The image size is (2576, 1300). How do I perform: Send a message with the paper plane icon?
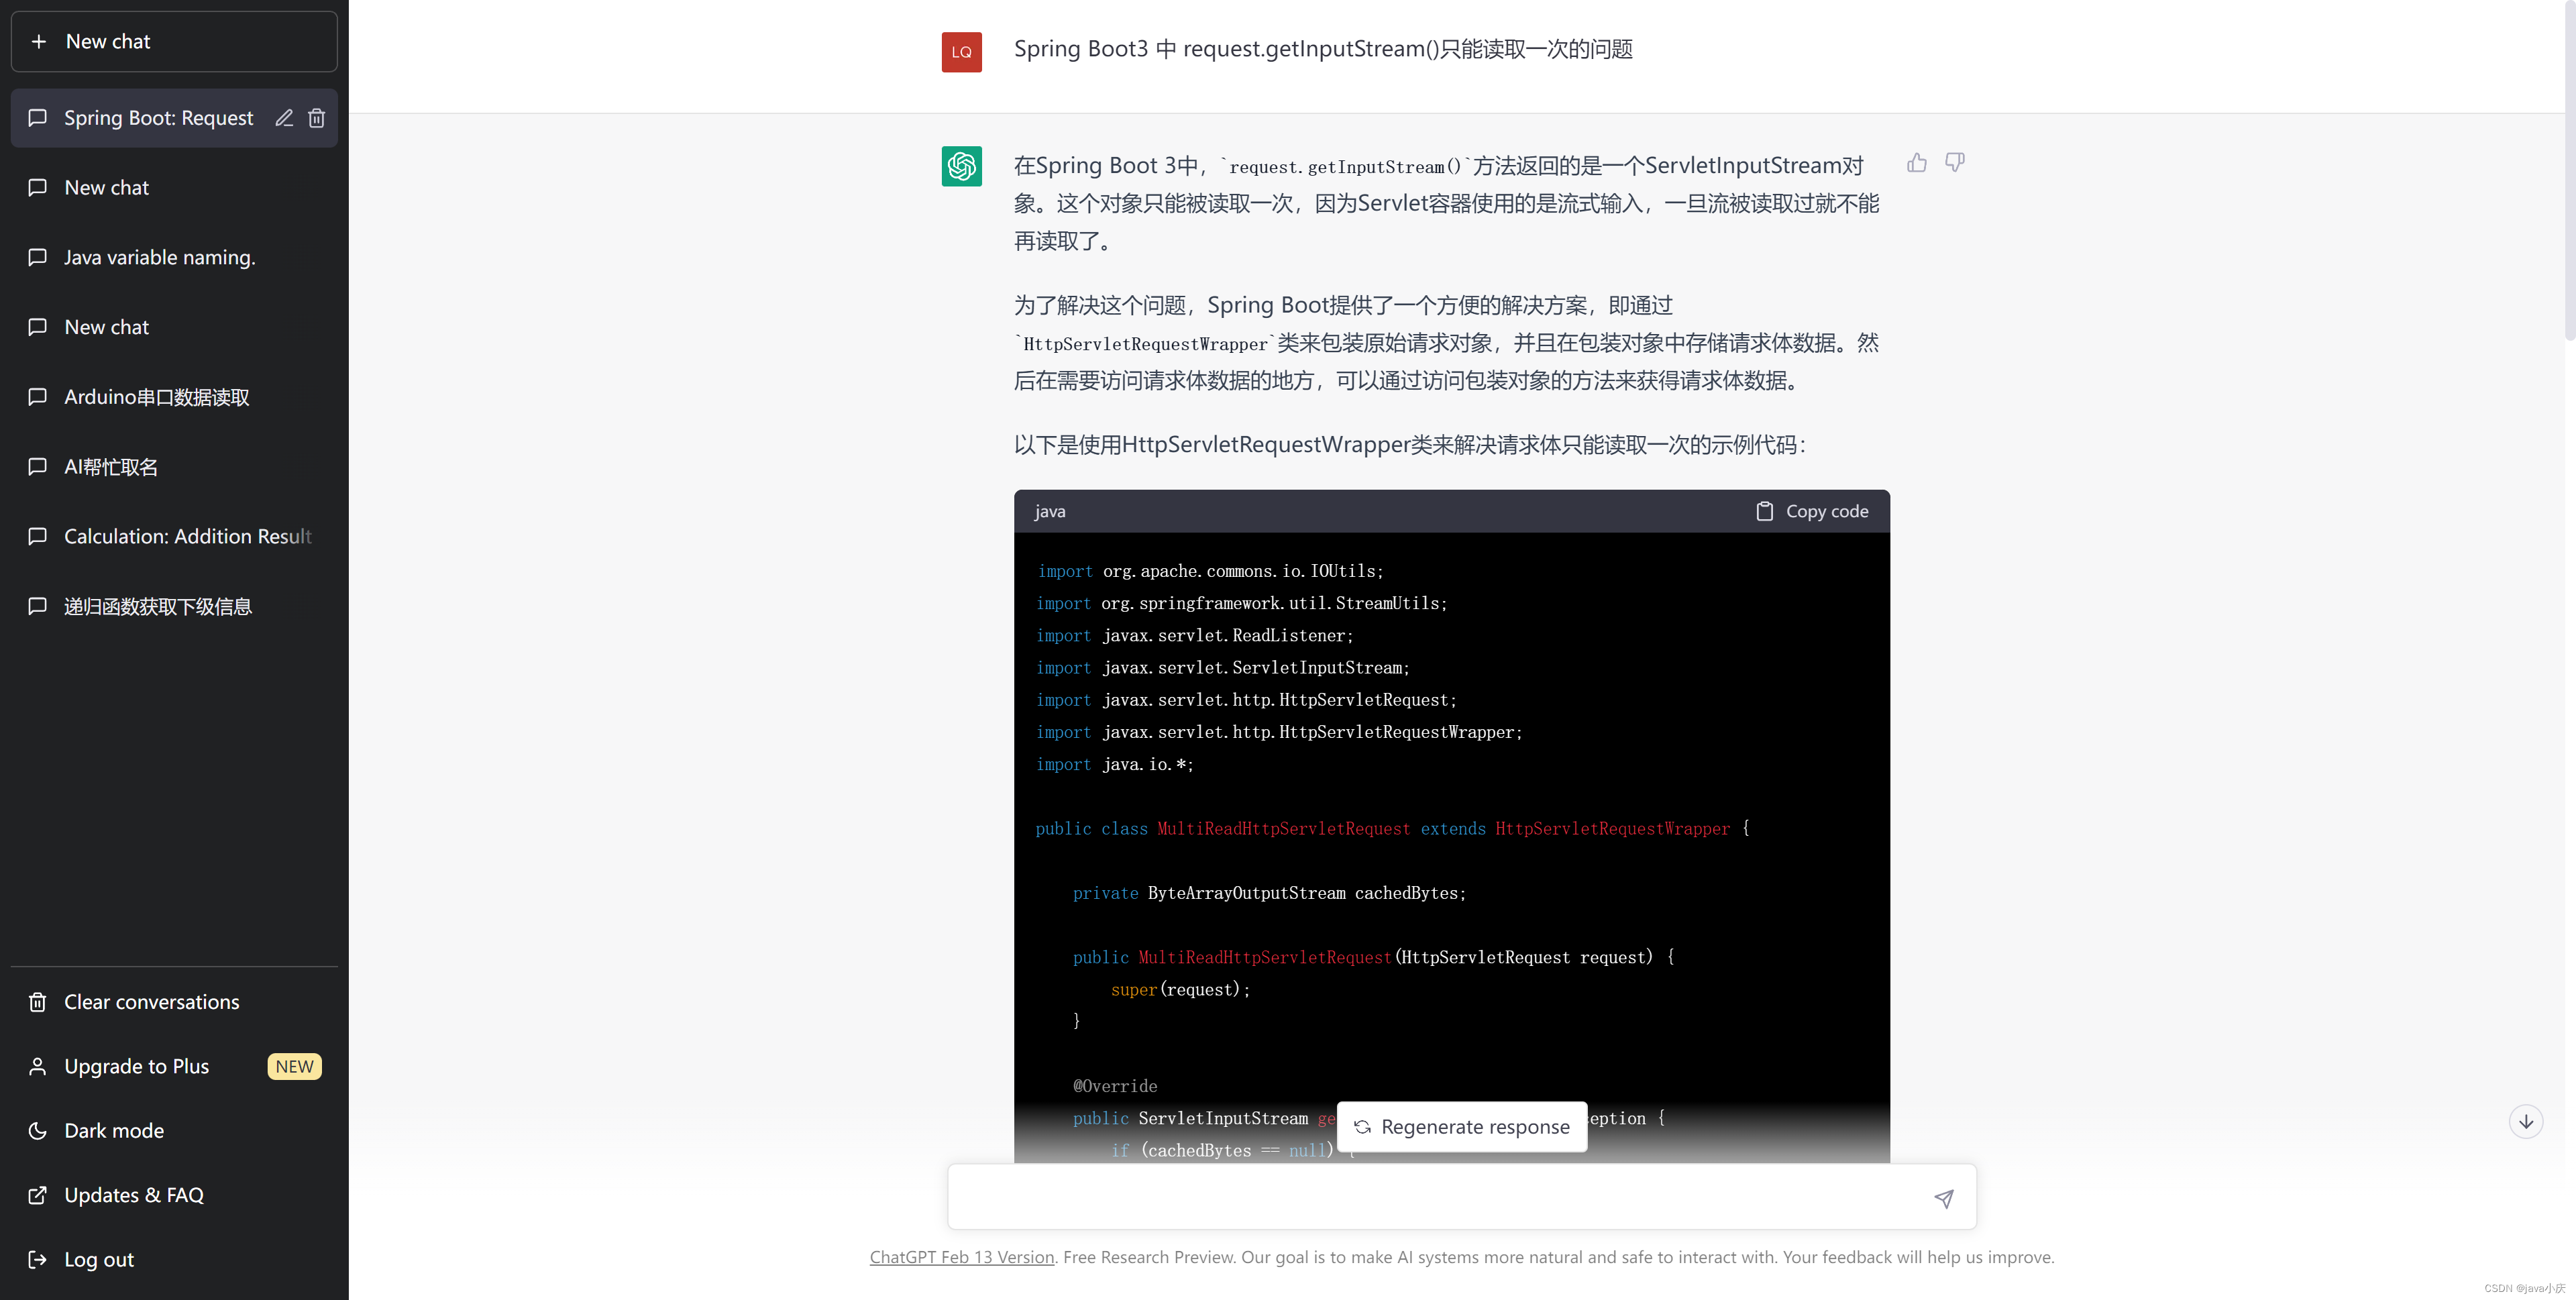click(1944, 1197)
